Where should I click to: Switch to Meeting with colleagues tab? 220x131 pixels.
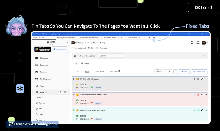tap(66, 38)
